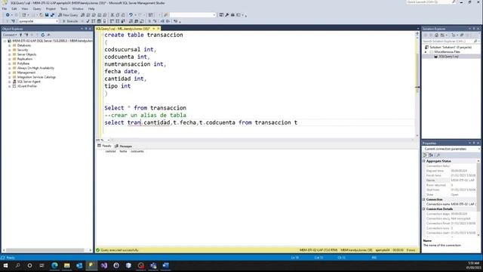Click the activity monitor icon in Object Explorer
Viewport: 483px width, 272px height.
[x=48, y=35]
